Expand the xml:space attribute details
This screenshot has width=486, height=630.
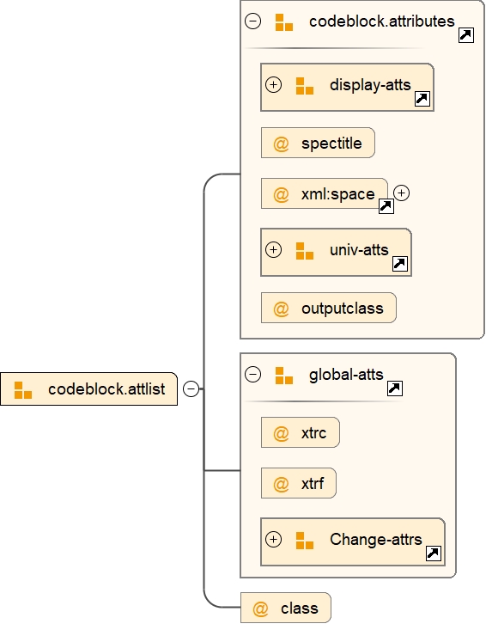402,193
